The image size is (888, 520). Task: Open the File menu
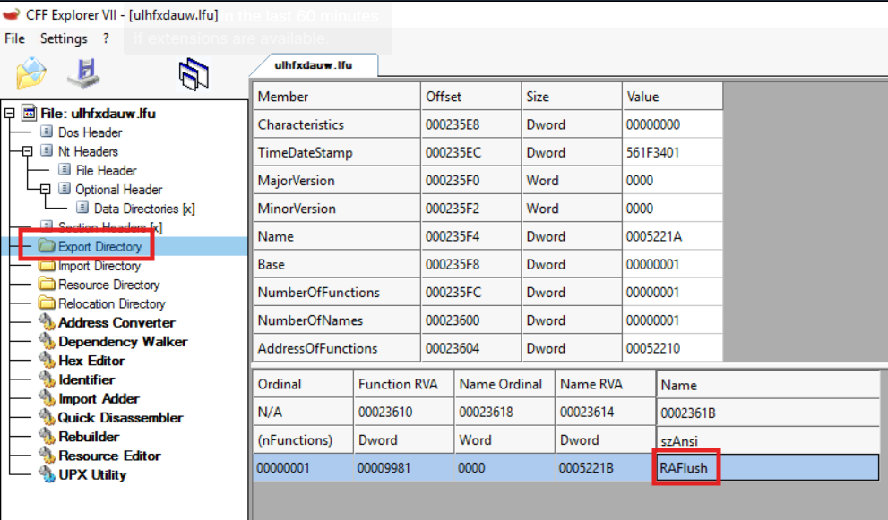coord(14,38)
